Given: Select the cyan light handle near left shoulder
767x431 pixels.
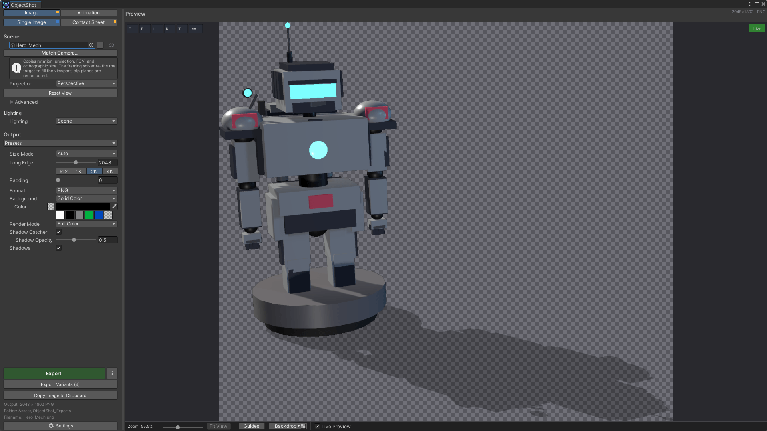Looking at the screenshot, I should click(x=248, y=93).
